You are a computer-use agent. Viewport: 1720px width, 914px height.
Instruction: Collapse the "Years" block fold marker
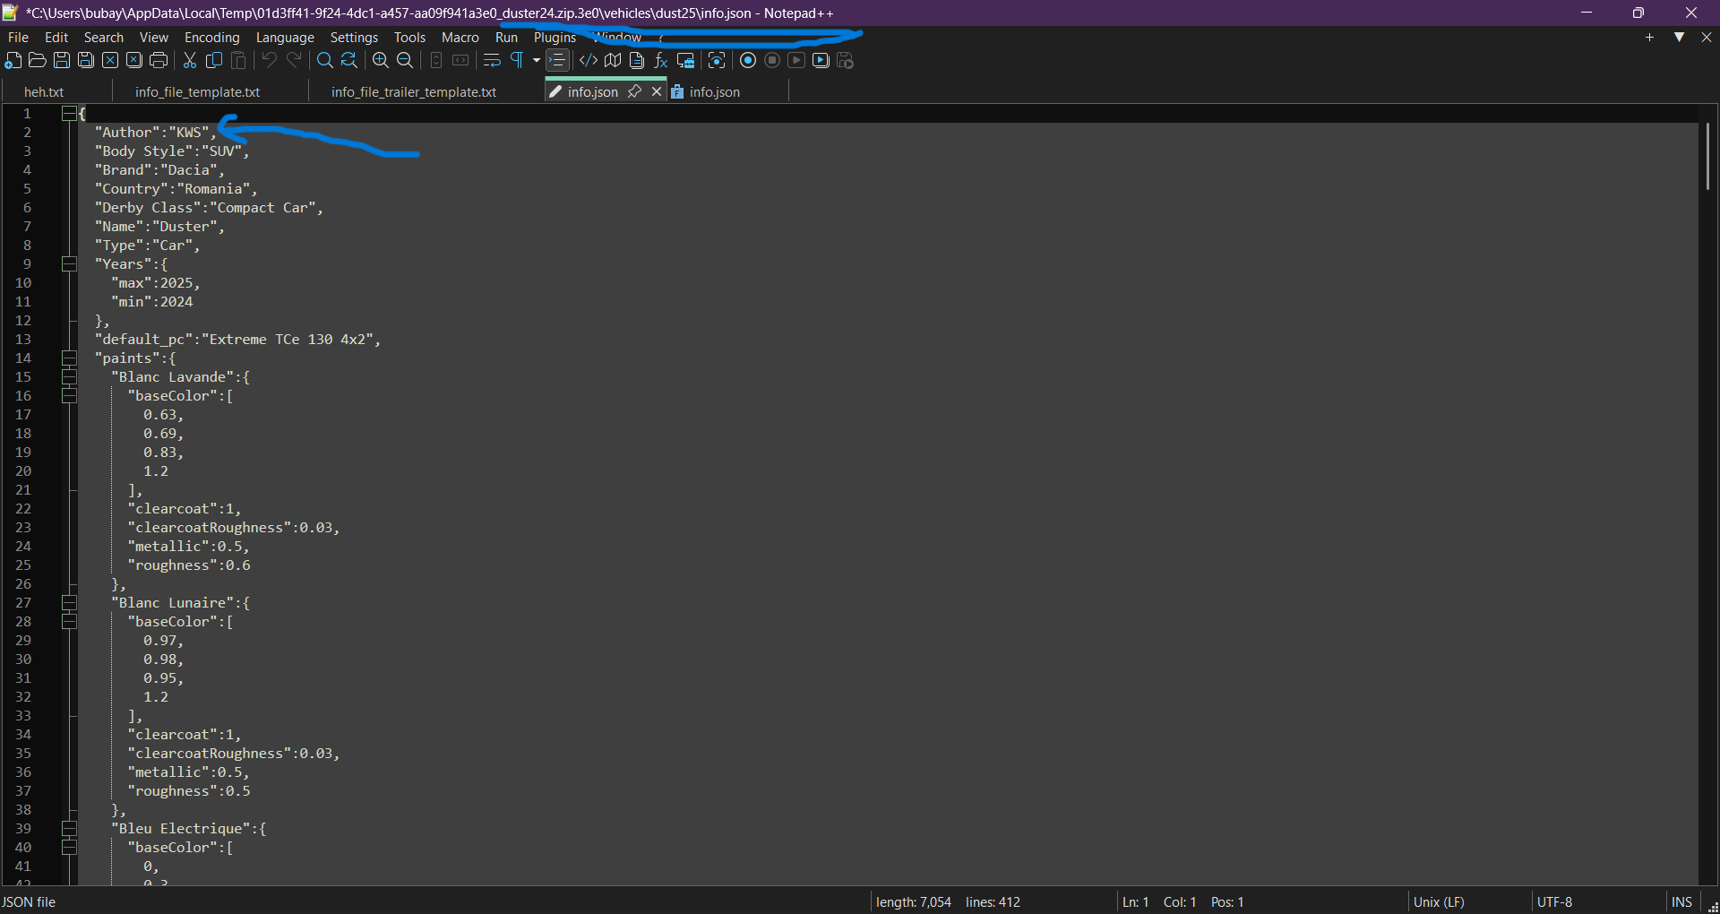[69, 264]
